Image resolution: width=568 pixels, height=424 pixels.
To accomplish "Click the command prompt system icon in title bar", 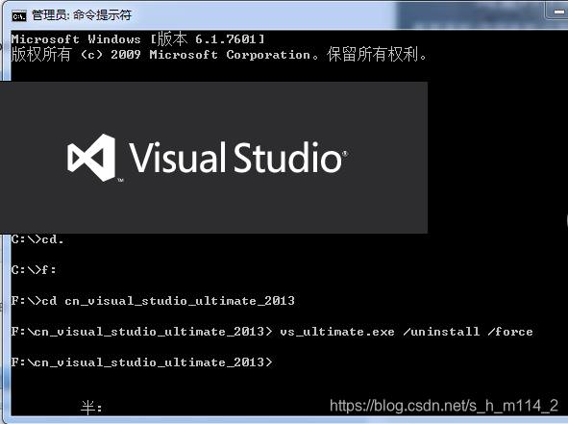I will [19, 16].
